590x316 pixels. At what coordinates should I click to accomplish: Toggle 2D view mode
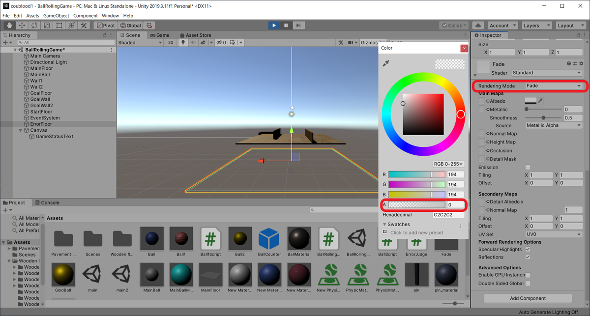pos(171,43)
